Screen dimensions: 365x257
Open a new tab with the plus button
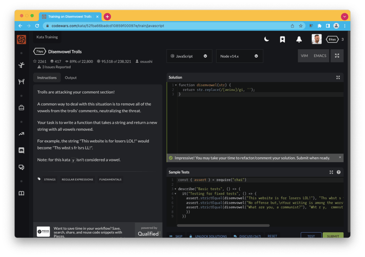point(107,17)
